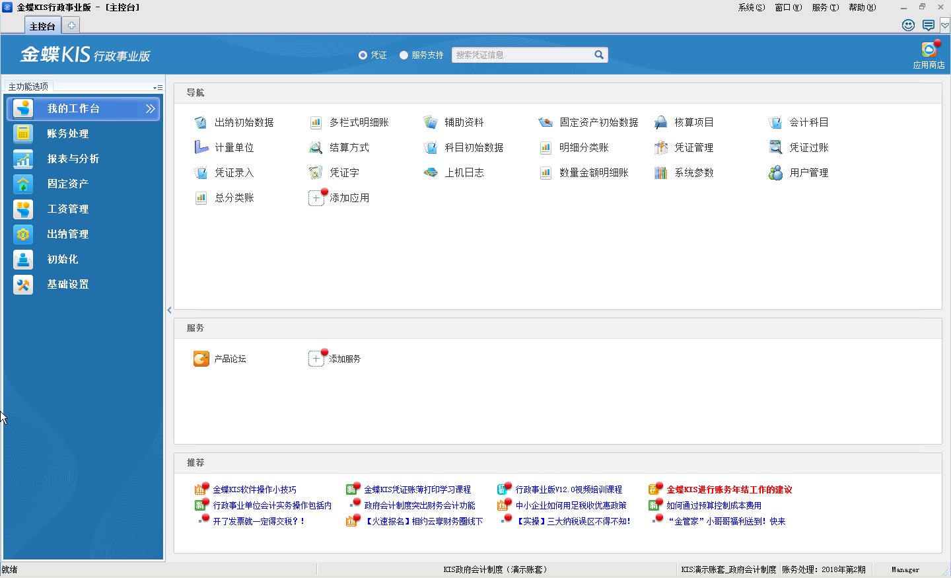951x578 pixels.
Task: Switch to the 主控台 tab
Action: point(42,26)
